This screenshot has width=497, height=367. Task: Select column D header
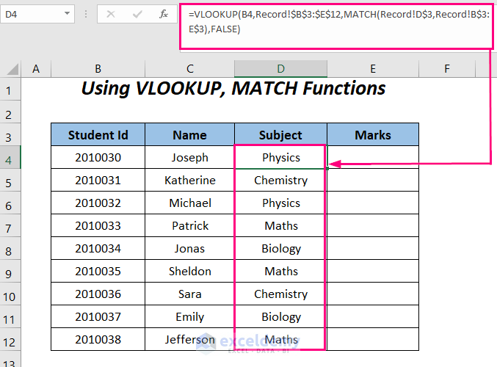(280, 69)
